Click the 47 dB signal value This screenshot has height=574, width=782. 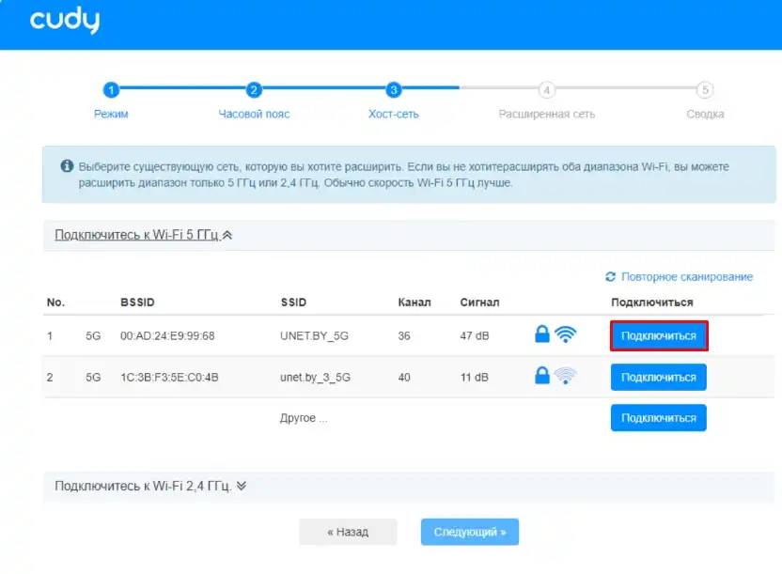tap(475, 335)
